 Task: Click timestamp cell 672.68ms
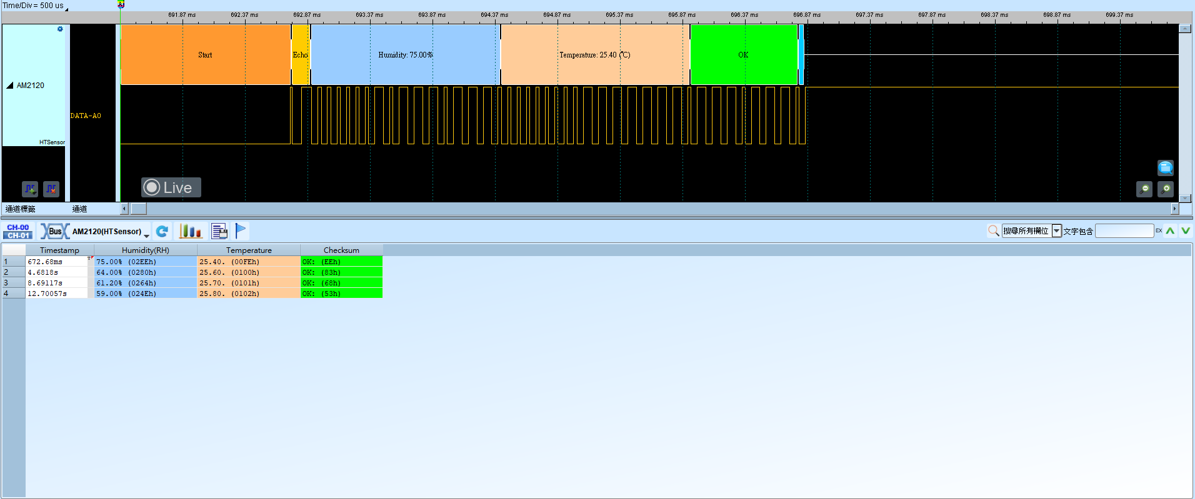57,262
